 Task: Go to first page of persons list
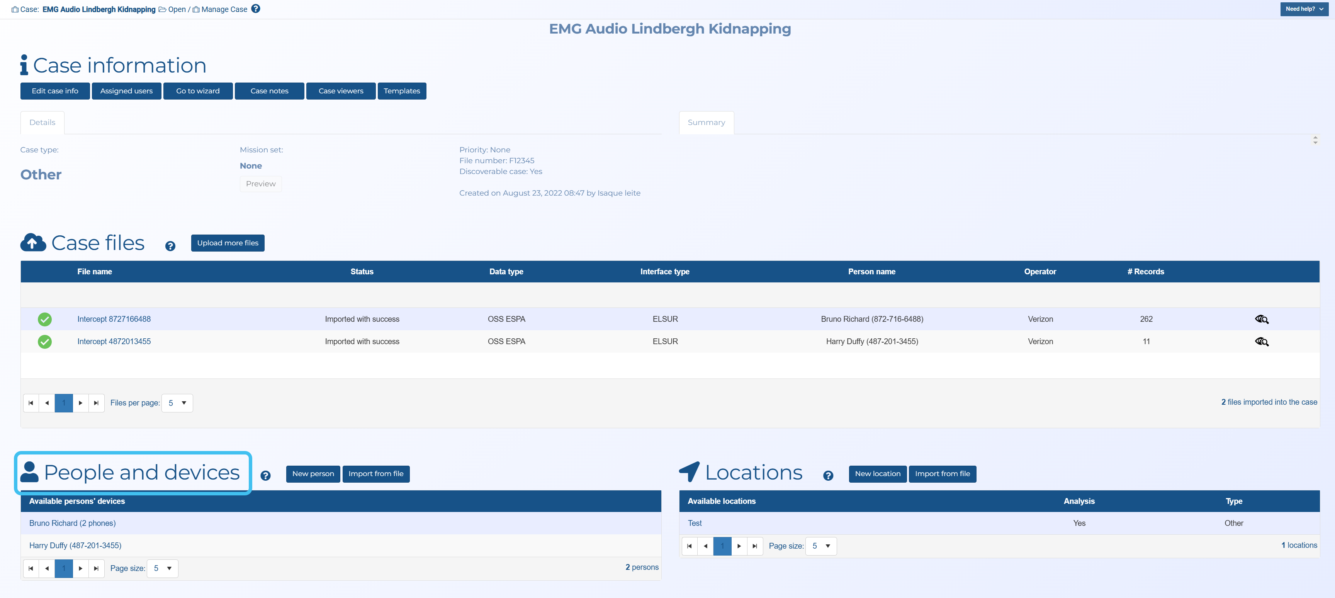[31, 569]
